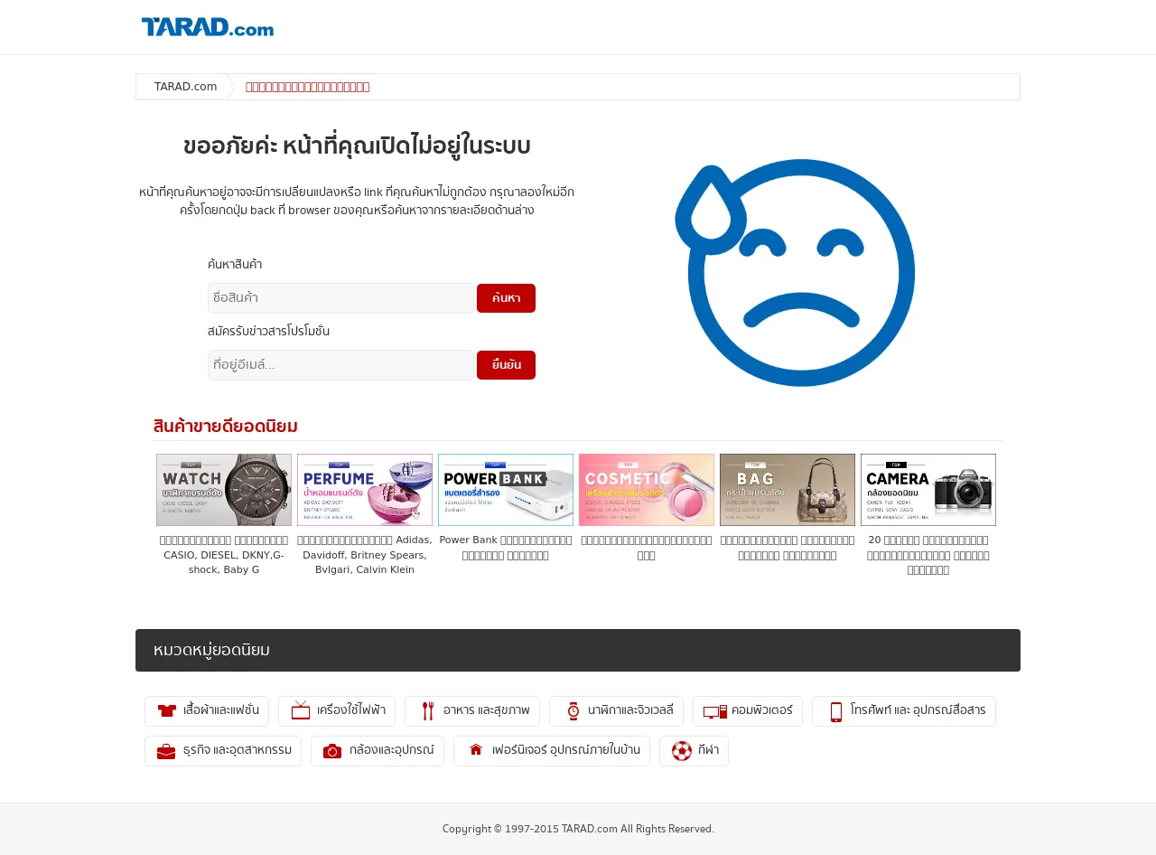This screenshot has height=855, width=1156.
Task: Select the mobile phone category icon
Action: 836,712
